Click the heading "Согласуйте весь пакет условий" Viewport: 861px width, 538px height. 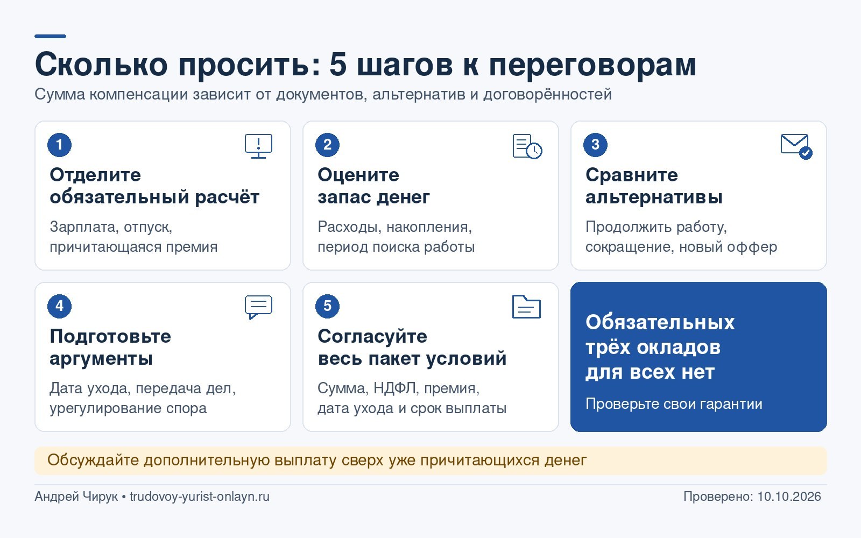(x=412, y=348)
